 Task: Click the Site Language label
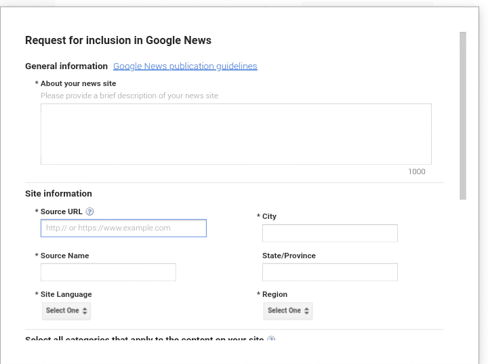click(x=66, y=294)
